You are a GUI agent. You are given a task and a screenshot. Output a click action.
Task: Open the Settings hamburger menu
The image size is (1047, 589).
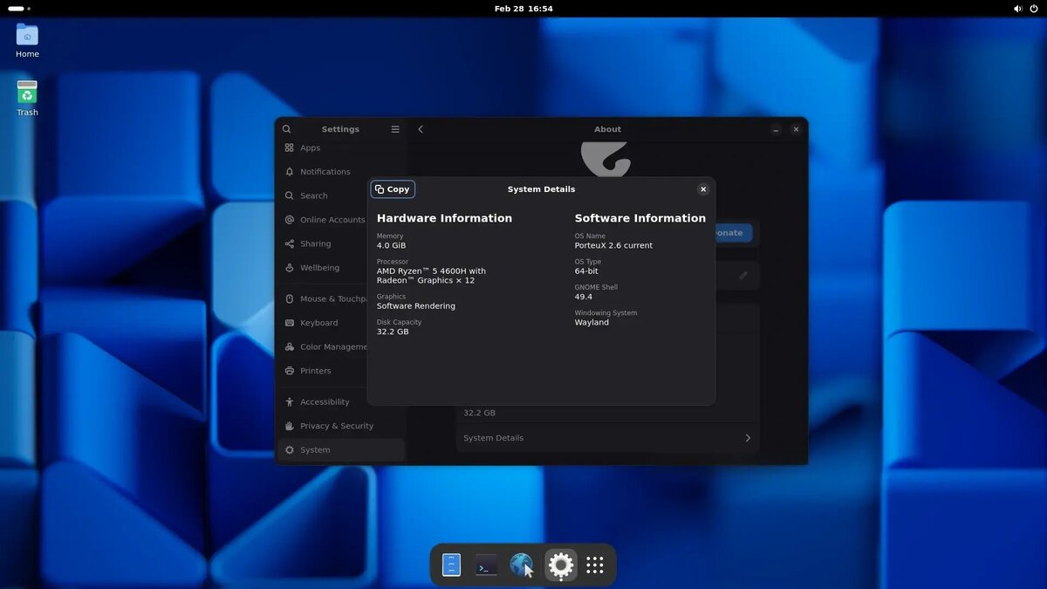(x=394, y=128)
